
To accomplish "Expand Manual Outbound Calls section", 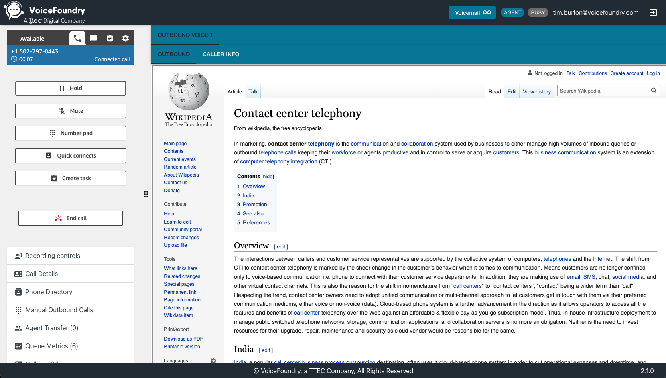I will click(x=71, y=310).
